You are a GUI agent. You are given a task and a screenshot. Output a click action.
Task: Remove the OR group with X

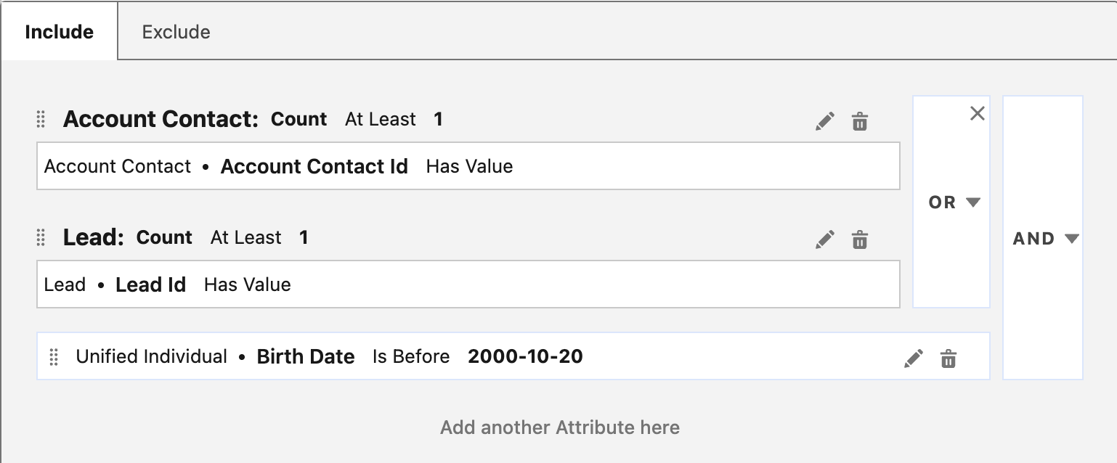[x=978, y=113]
